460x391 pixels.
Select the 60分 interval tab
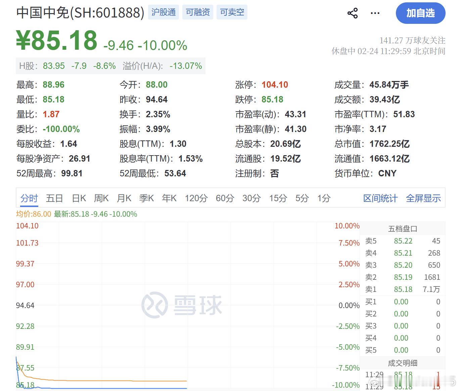(x=225, y=198)
